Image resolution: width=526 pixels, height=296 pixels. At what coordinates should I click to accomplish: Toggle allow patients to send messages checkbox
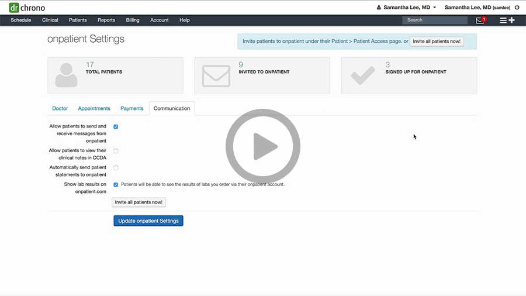(x=116, y=126)
